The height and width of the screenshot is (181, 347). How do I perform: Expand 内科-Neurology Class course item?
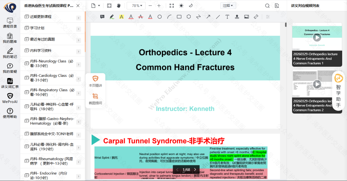tap(78, 64)
